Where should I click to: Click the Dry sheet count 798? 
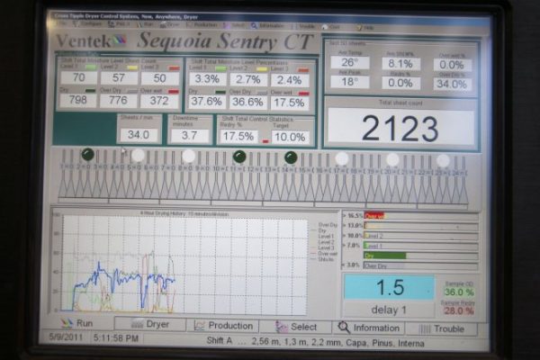point(78,100)
